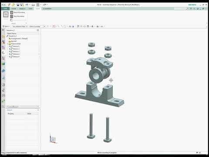Expand the Motion 1 node
The image size is (209, 157).
[x=10, y=46]
